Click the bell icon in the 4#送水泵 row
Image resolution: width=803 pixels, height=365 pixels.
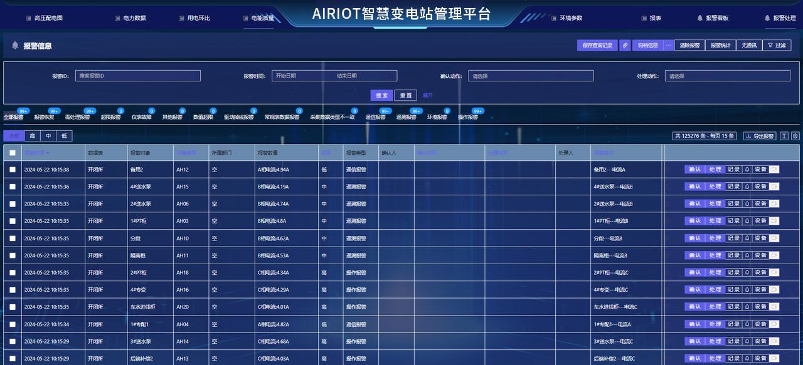pyautogui.click(x=747, y=186)
